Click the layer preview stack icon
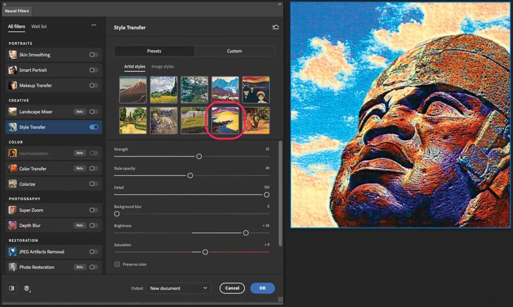This screenshot has height=307, width=513. point(27,288)
